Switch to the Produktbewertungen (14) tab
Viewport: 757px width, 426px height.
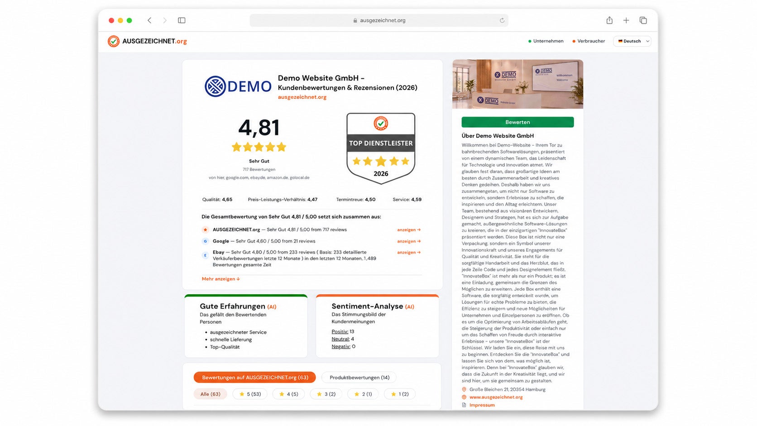tap(359, 378)
